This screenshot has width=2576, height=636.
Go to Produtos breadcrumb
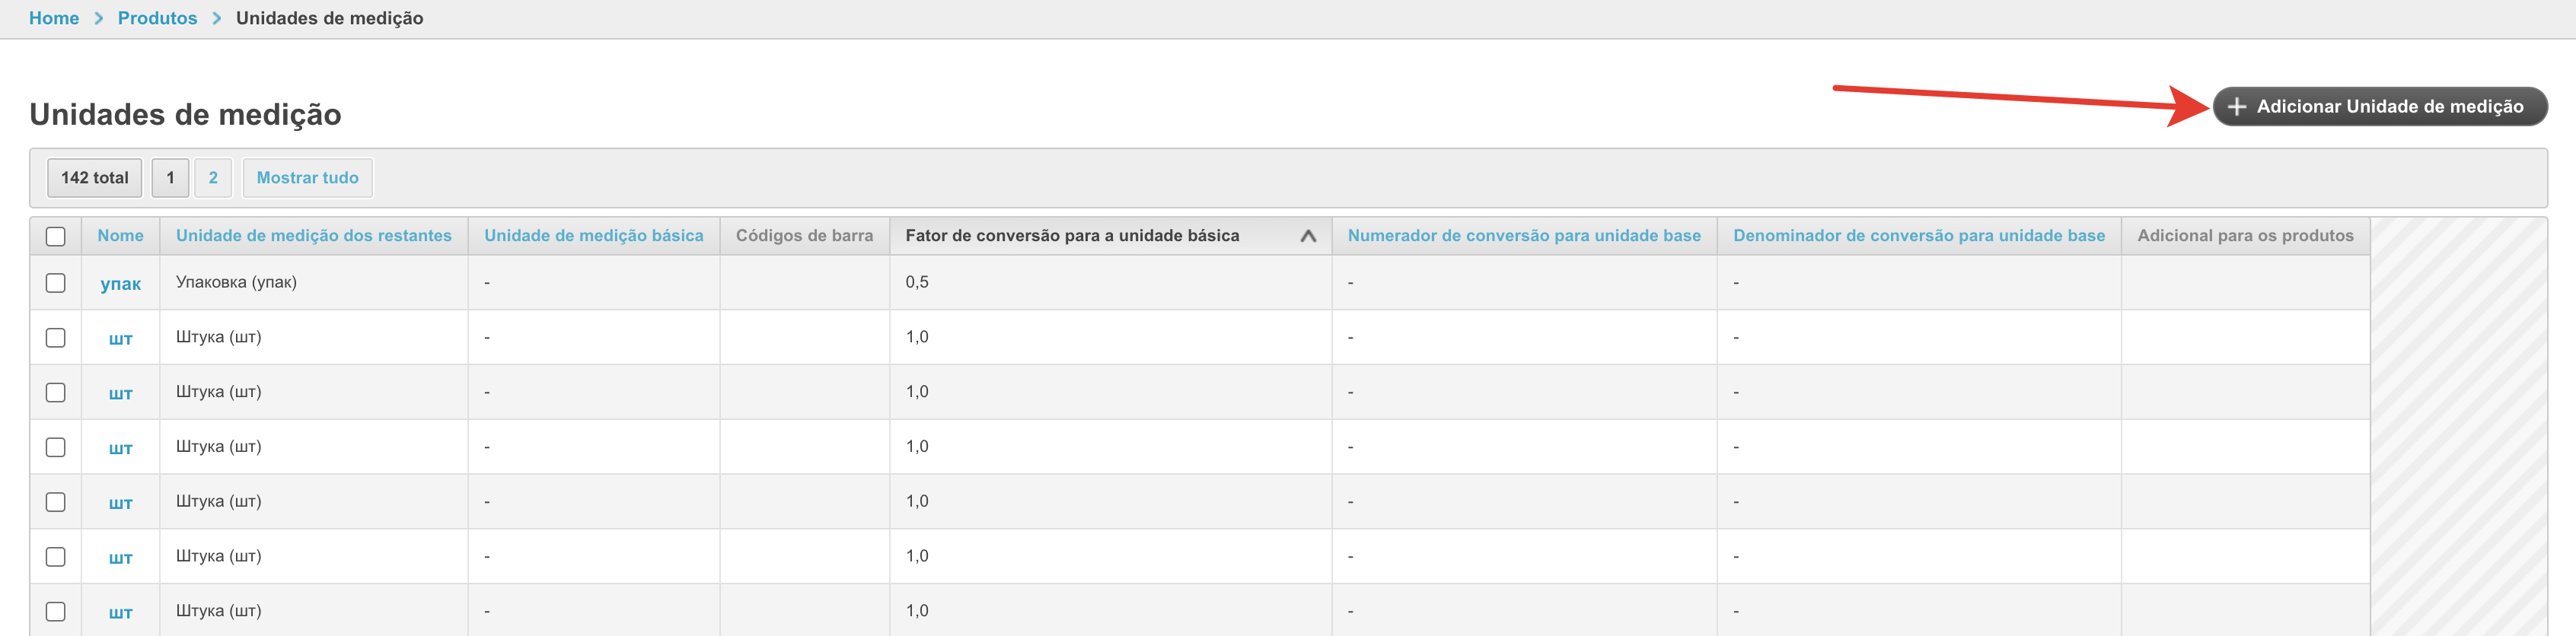[157, 18]
